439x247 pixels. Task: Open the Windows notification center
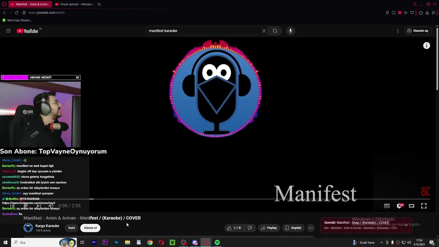(432, 243)
